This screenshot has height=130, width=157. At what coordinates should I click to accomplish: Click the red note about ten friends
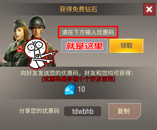click(x=78, y=79)
